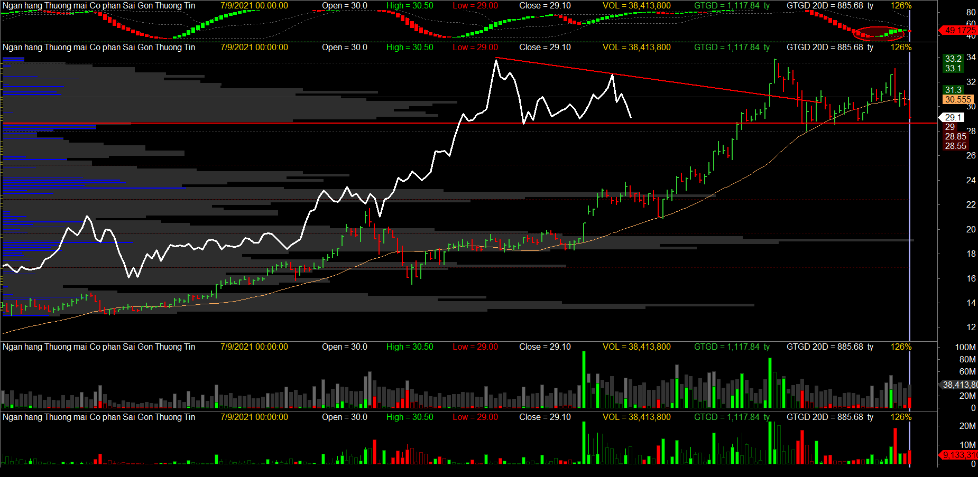Viewport: 978px width, 477px height.
Task: Click the green 31.3 price label
Action: pos(953,90)
